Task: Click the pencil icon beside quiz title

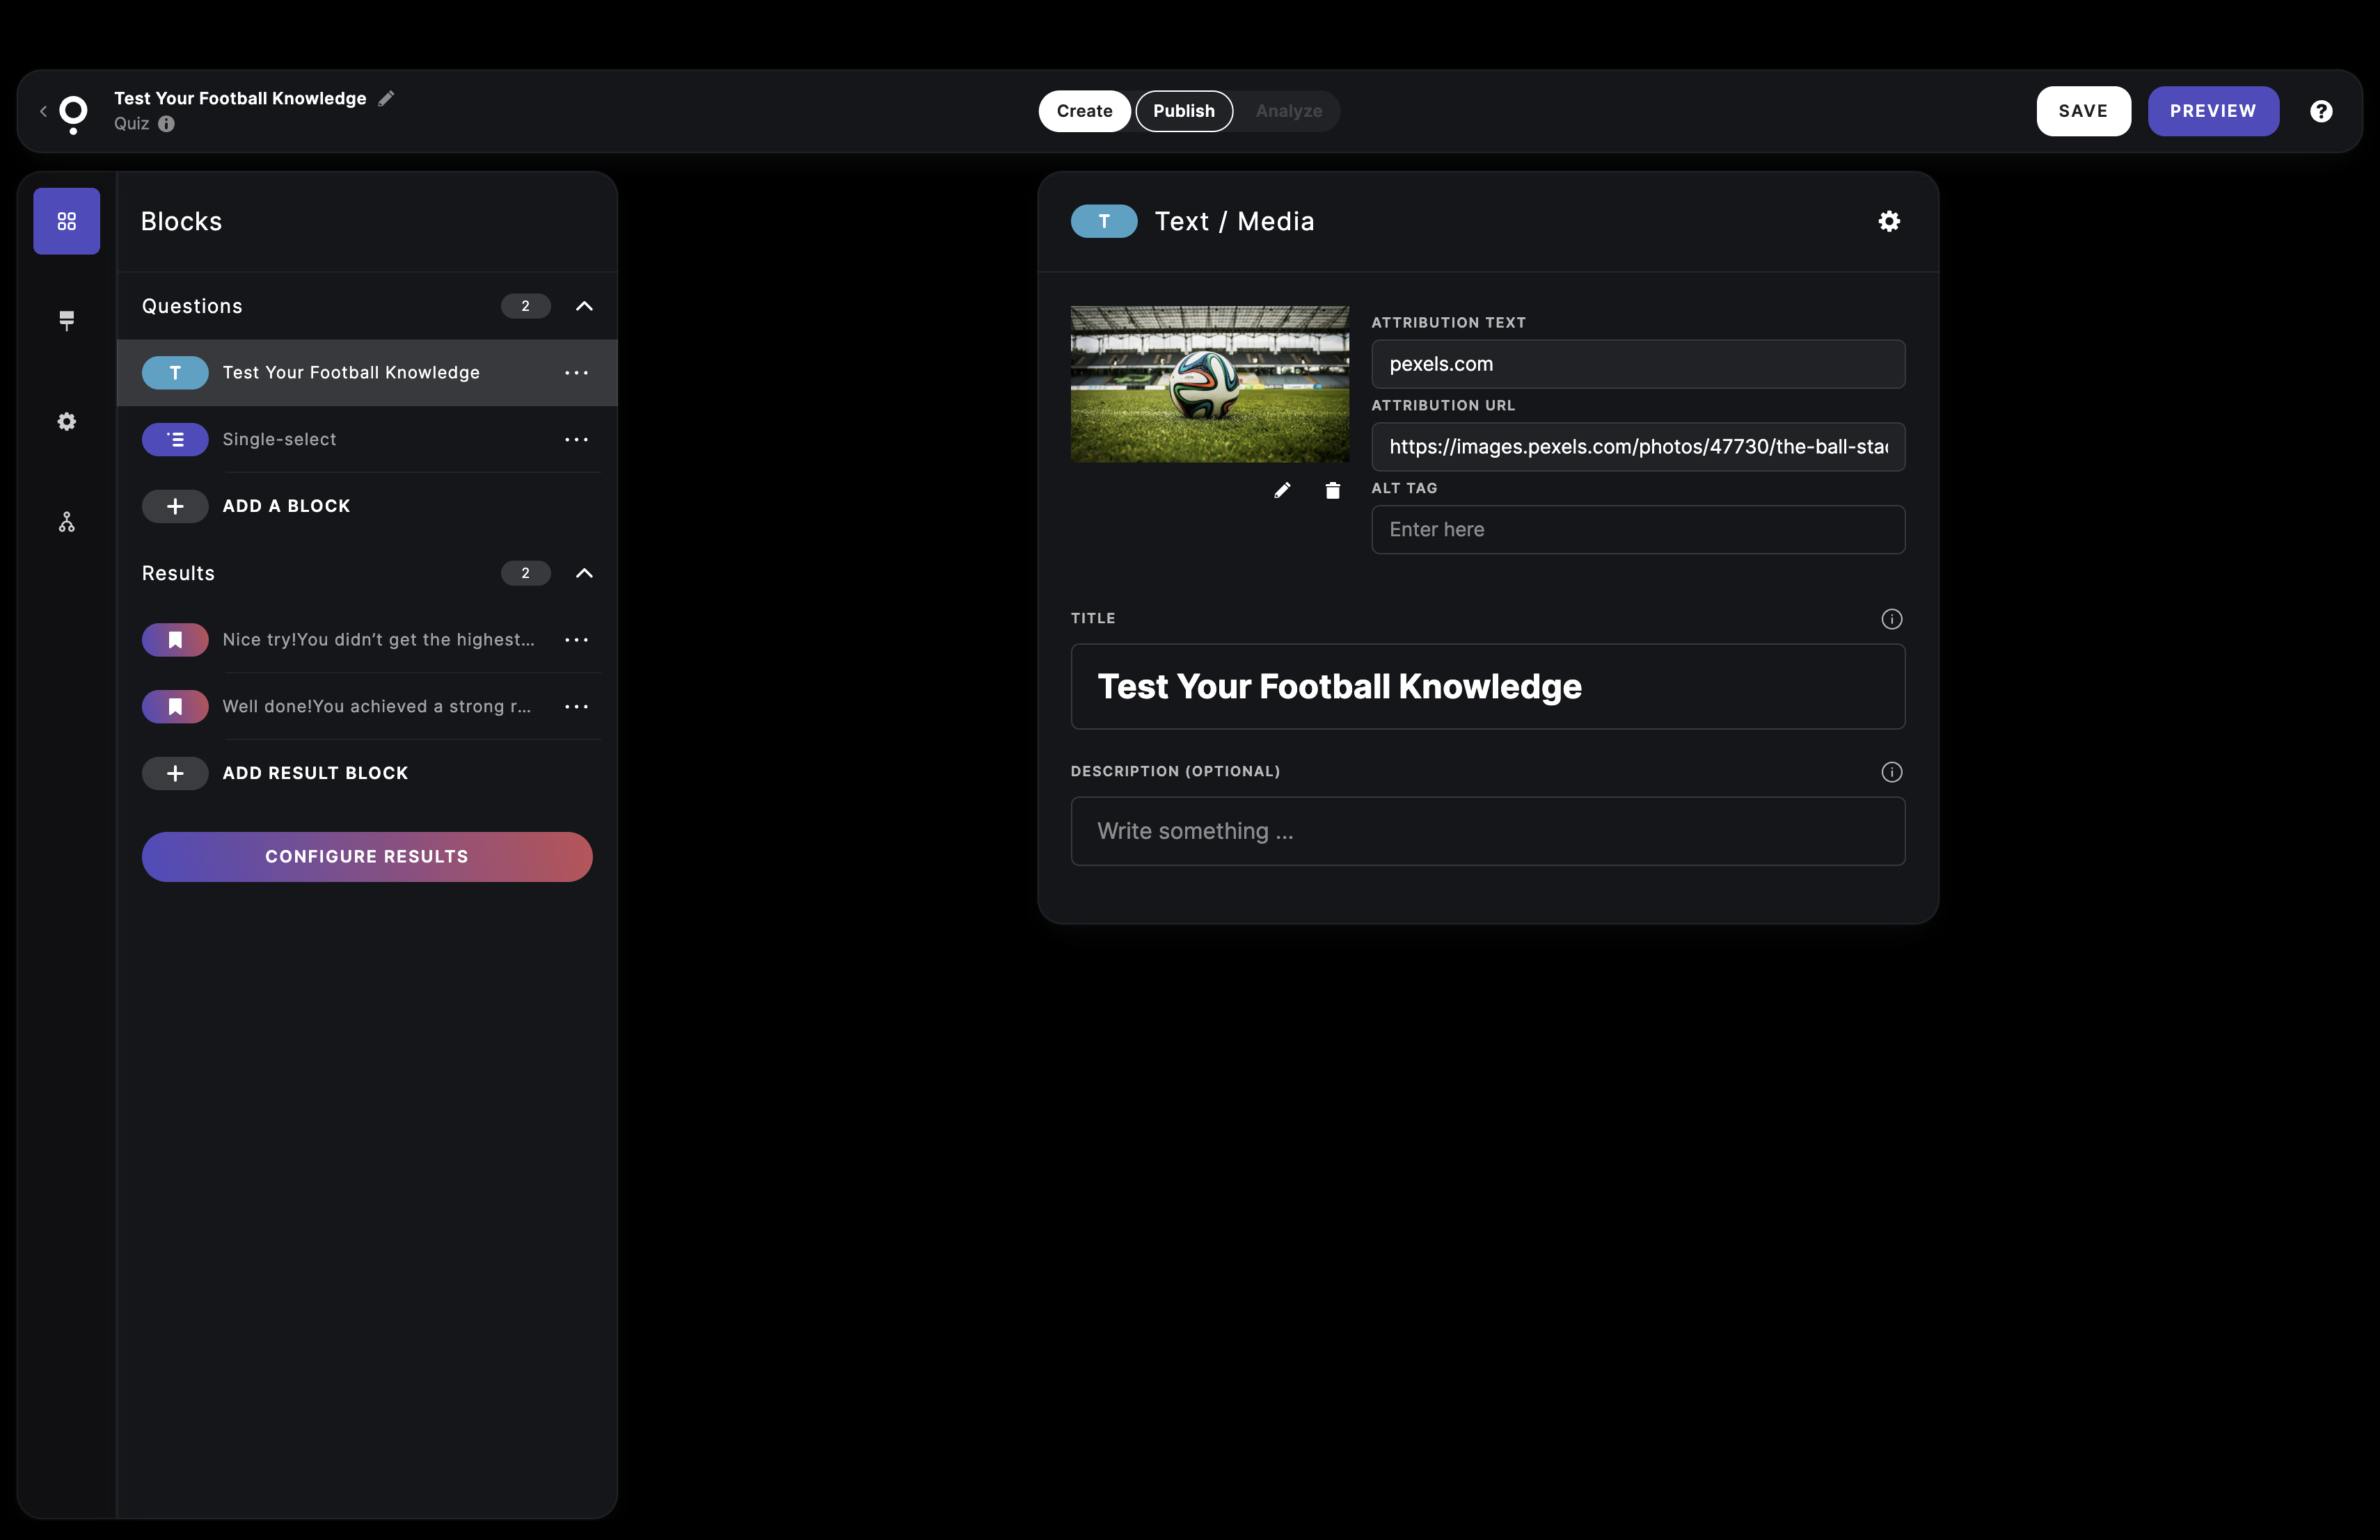Action: click(387, 98)
